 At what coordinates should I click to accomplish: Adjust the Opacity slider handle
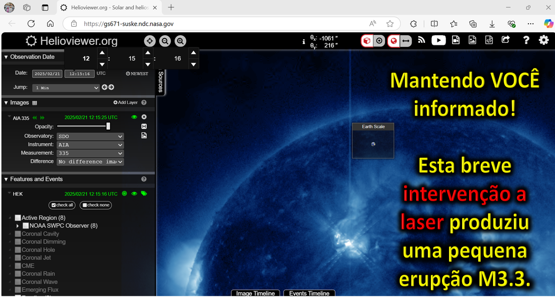click(108, 126)
